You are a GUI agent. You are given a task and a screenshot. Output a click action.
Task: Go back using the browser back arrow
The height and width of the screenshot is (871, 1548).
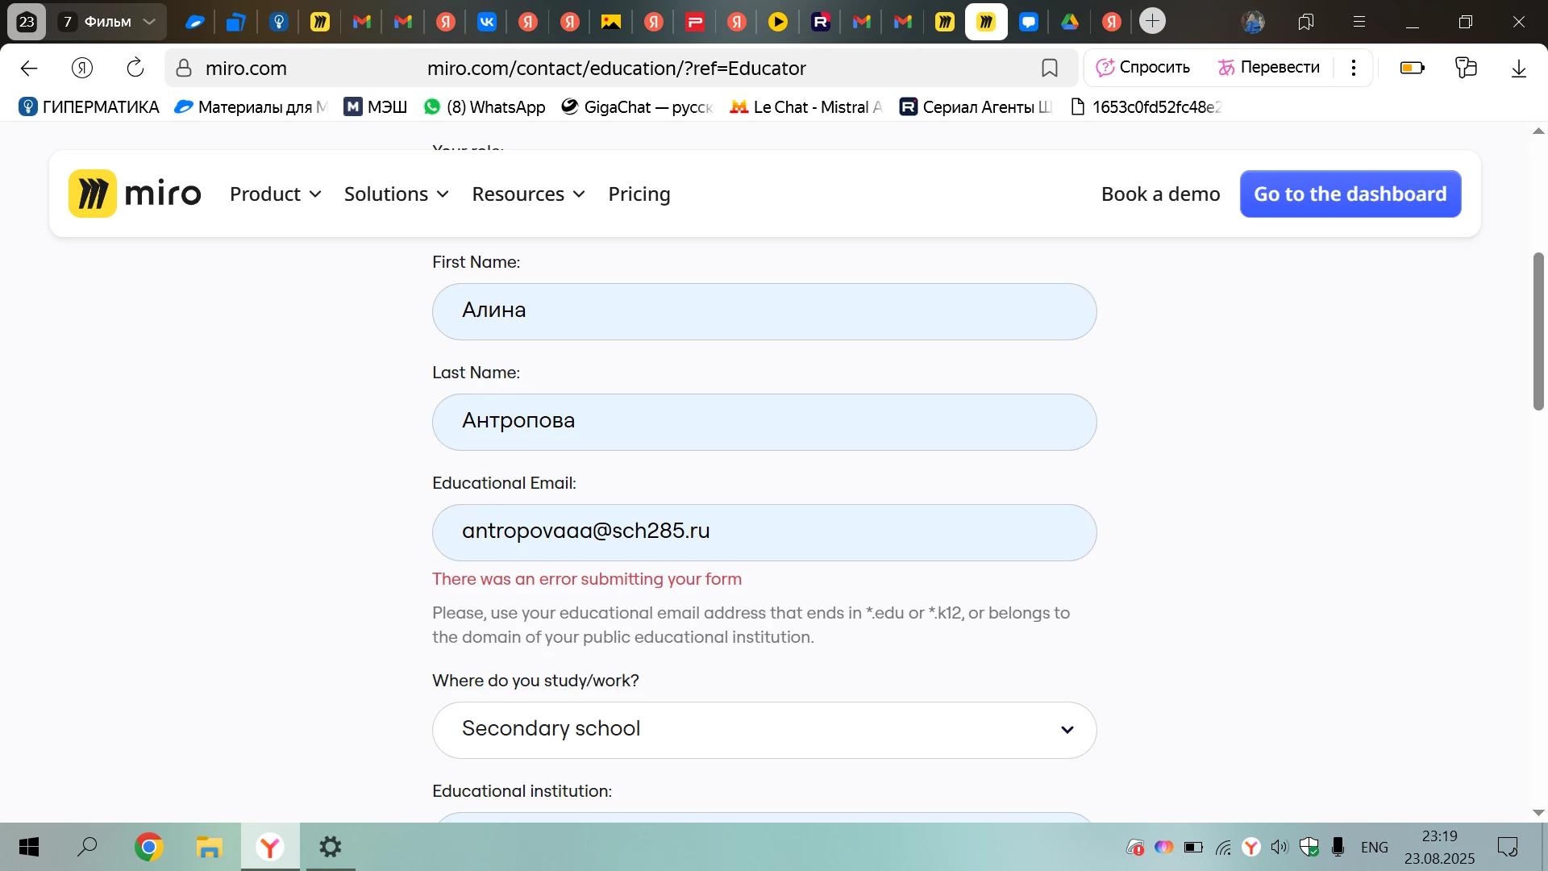point(29,69)
